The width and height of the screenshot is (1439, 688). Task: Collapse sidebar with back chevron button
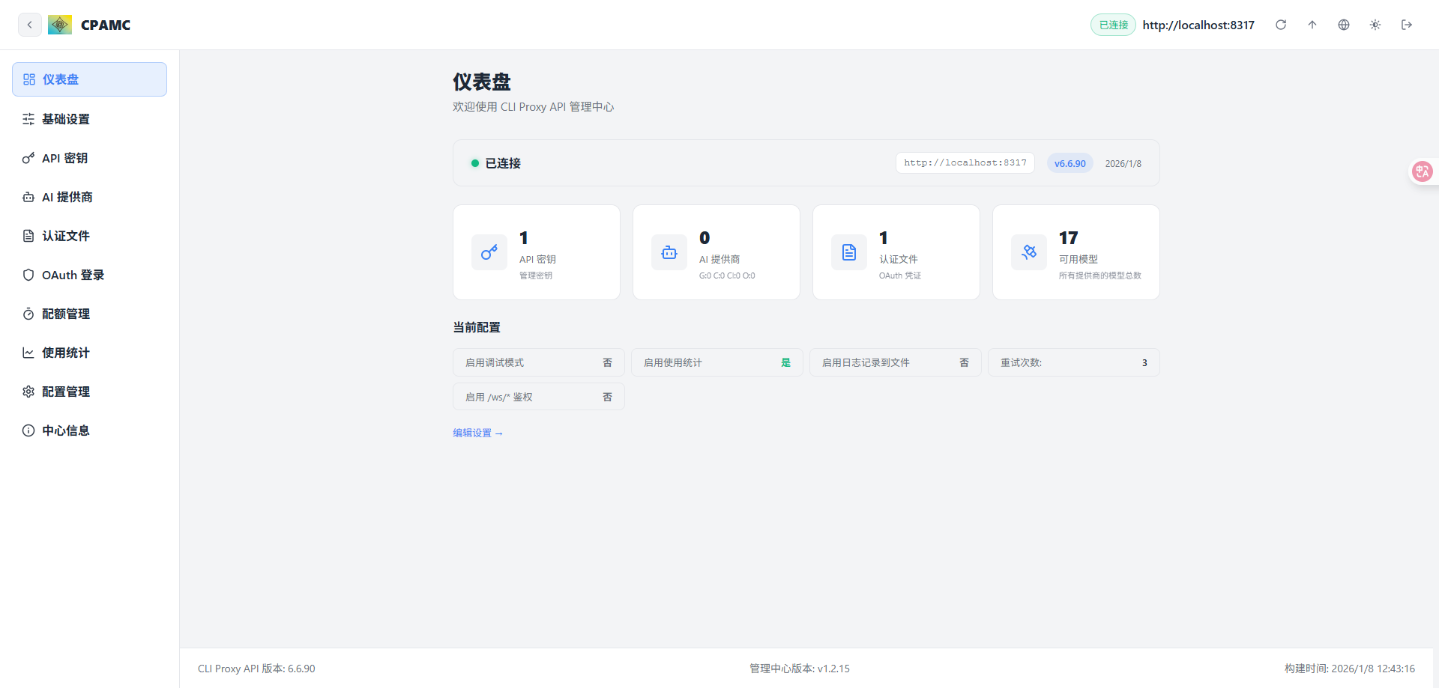point(29,25)
